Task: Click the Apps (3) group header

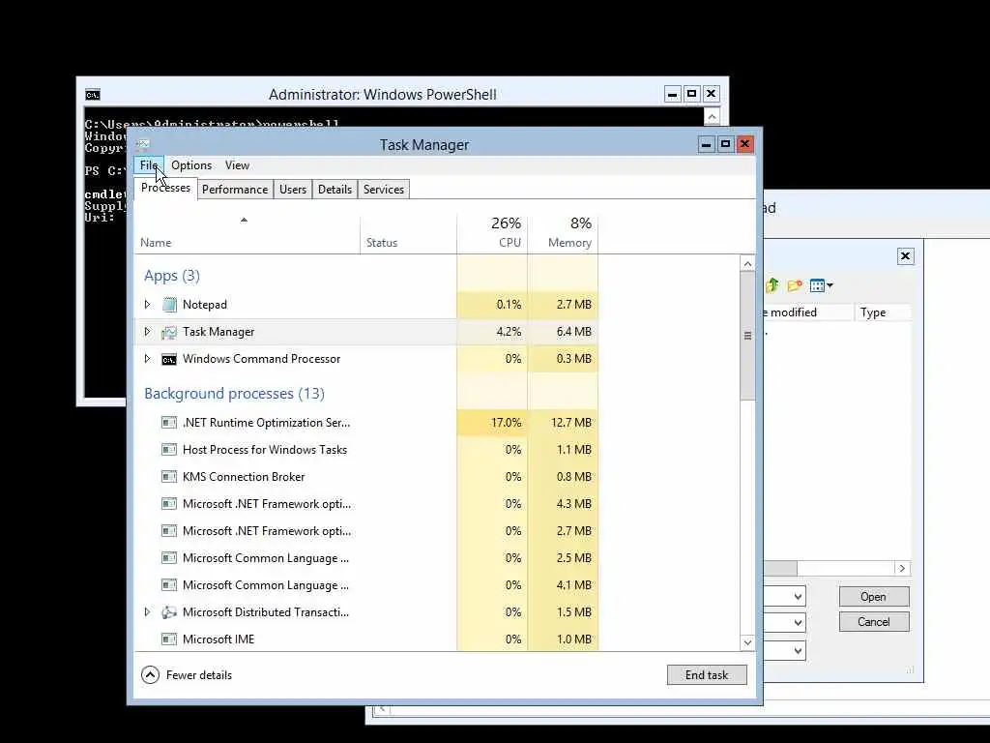Action: tap(172, 276)
